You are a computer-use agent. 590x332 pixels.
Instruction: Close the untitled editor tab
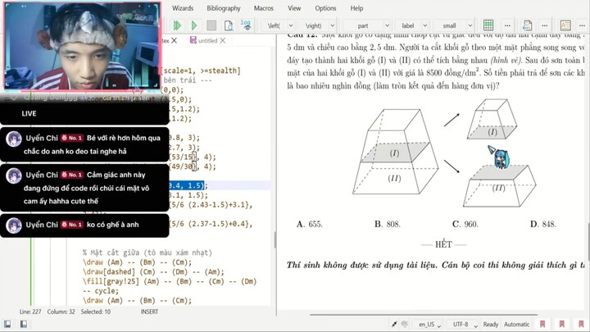coord(223,40)
